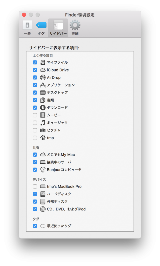Click the 最近使ったタグ circles icon
Screen dimensions: 160x266
coord(43,226)
